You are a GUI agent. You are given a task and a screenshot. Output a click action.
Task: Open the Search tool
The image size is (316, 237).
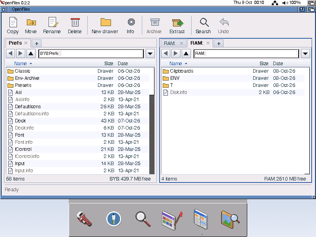click(203, 25)
